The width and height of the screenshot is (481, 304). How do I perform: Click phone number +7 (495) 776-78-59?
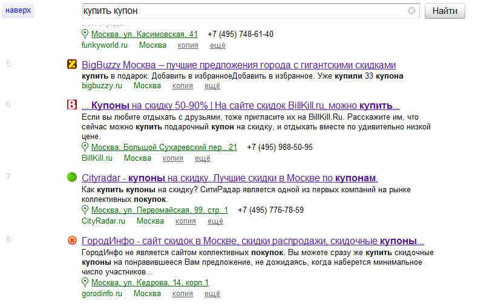pyautogui.click(x=271, y=210)
